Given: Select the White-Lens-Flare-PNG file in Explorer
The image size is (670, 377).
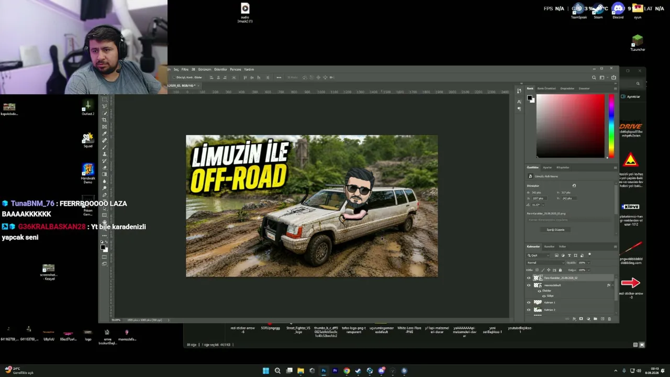Looking at the screenshot, I should pyautogui.click(x=409, y=330).
